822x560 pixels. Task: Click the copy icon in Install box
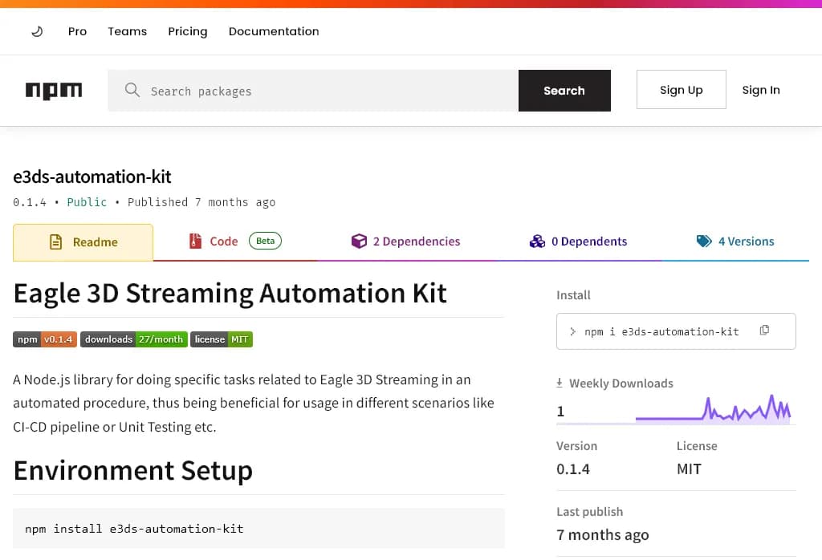pos(764,330)
